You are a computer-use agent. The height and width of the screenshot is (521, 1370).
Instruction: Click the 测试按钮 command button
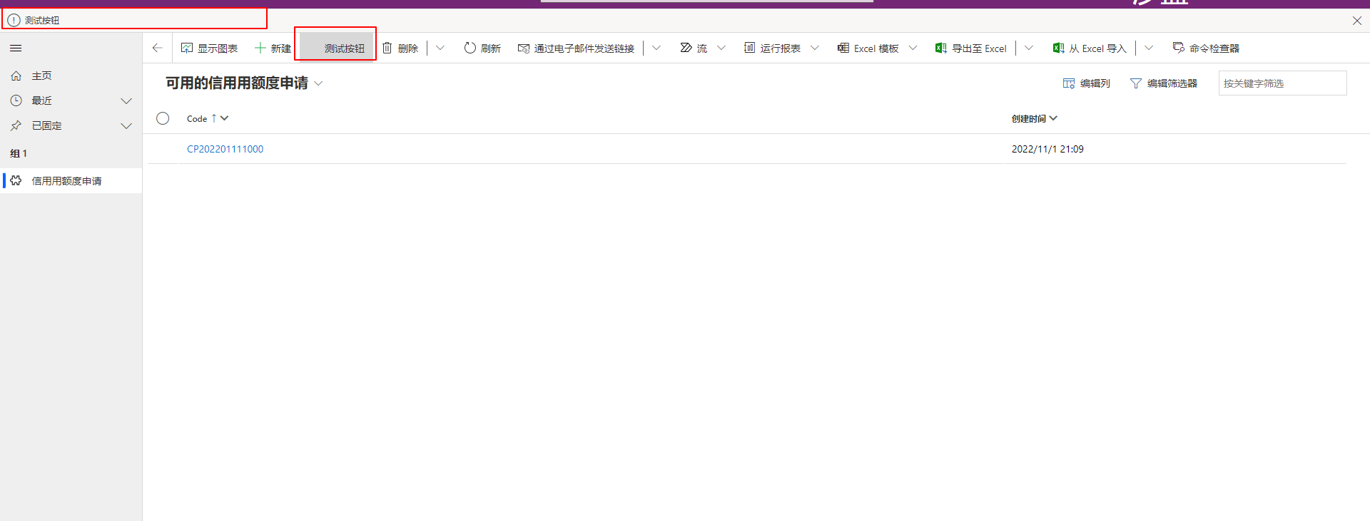(x=336, y=48)
